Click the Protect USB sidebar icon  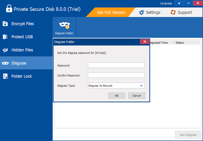click(x=5, y=37)
